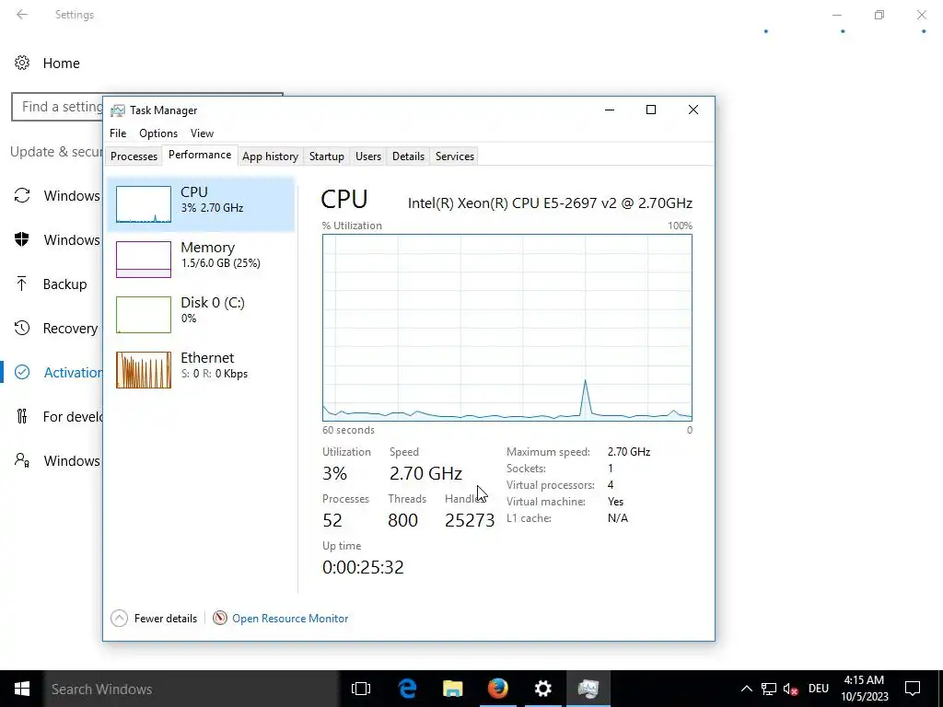This screenshot has width=943, height=707.
Task: Click the Windows Update sync icon
Action: click(22, 195)
